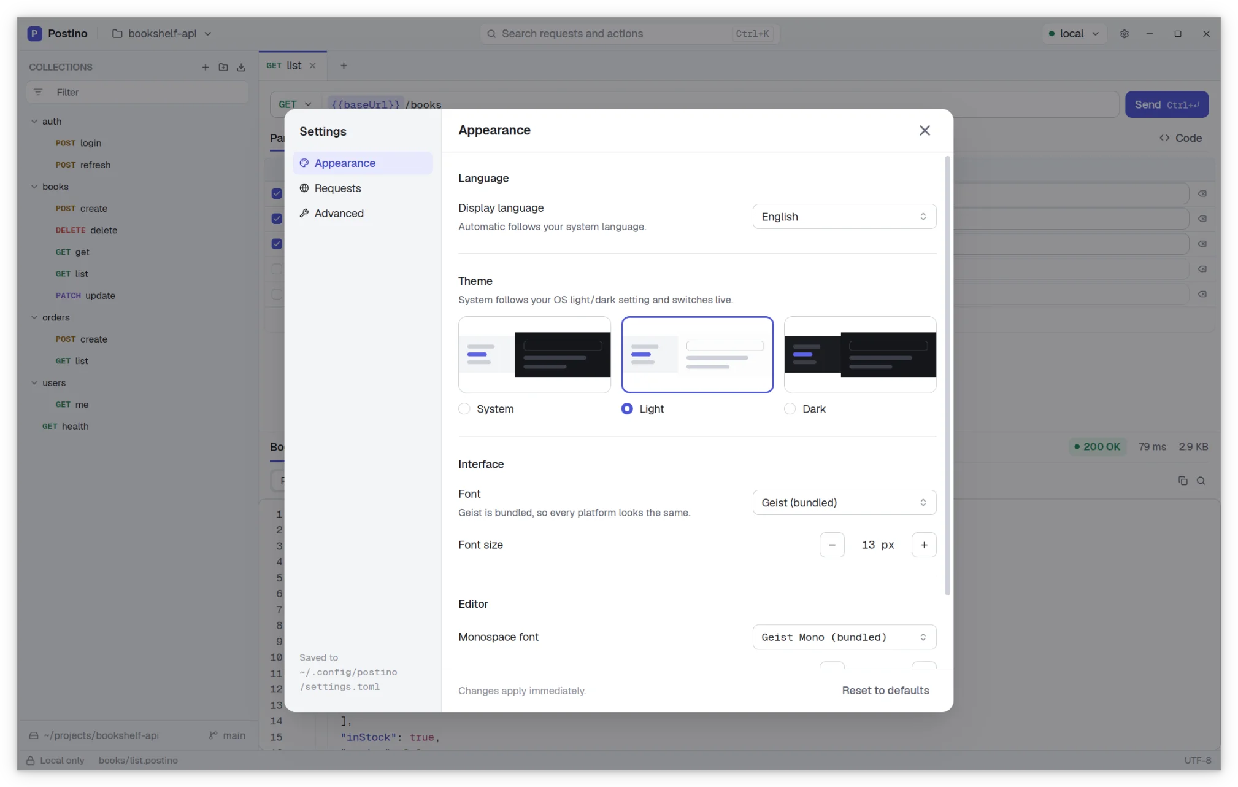Delete the fifth params row
Viewport: 1238px width, 787px height.
(1202, 294)
